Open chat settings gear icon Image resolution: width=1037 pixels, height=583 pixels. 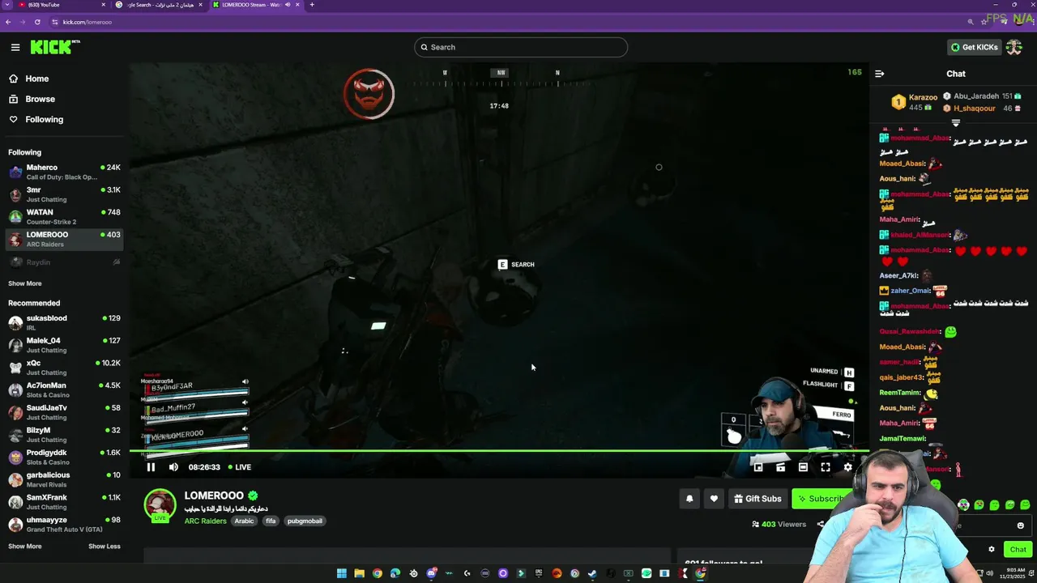tap(991, 549)
